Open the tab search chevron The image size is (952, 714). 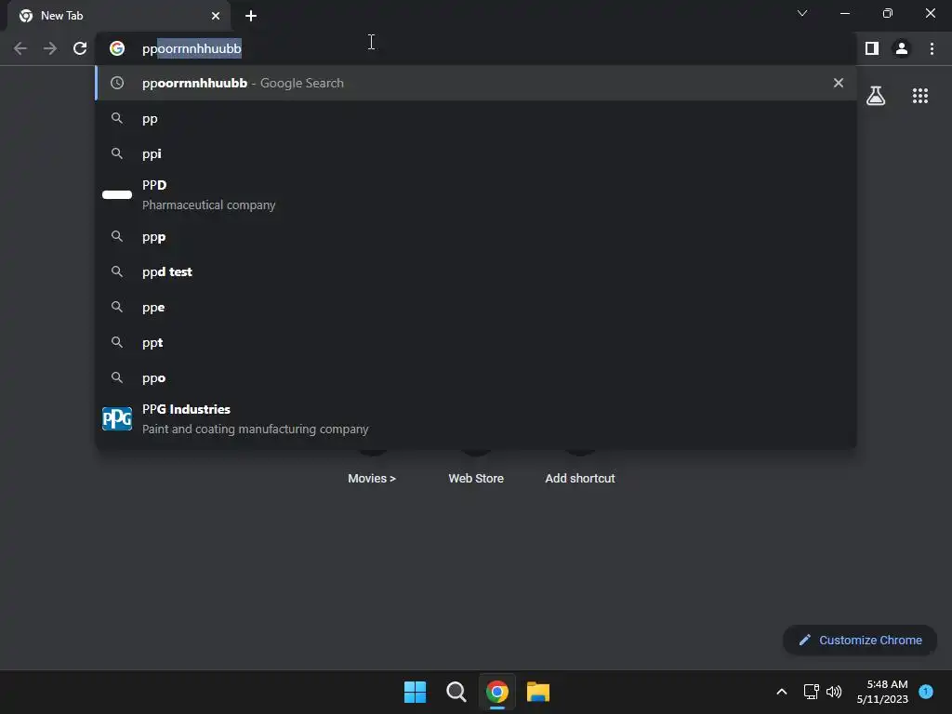[802, 13]
